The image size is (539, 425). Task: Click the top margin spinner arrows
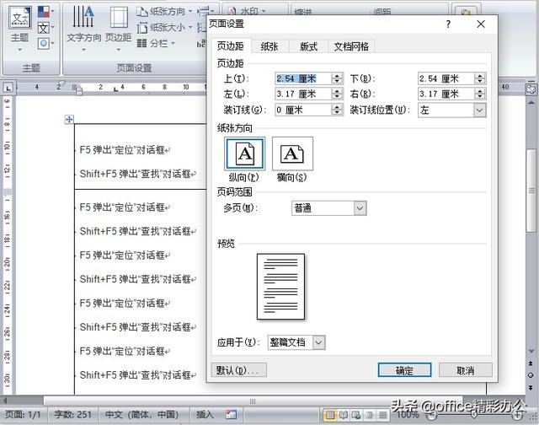click(337, 78)
